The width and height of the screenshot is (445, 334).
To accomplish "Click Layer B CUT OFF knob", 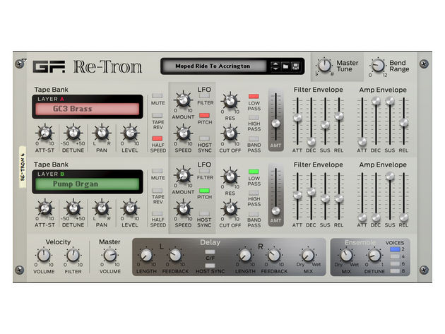I will (230, 208).
